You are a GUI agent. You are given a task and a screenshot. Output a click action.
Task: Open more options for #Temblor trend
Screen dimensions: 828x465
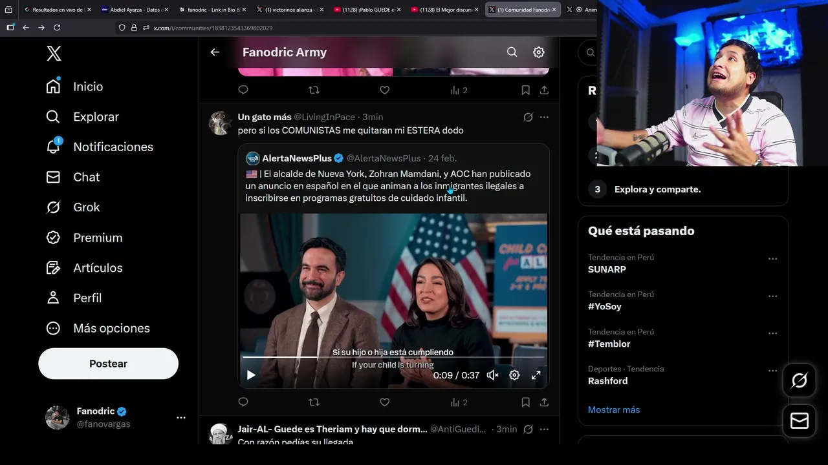(772, 333)
